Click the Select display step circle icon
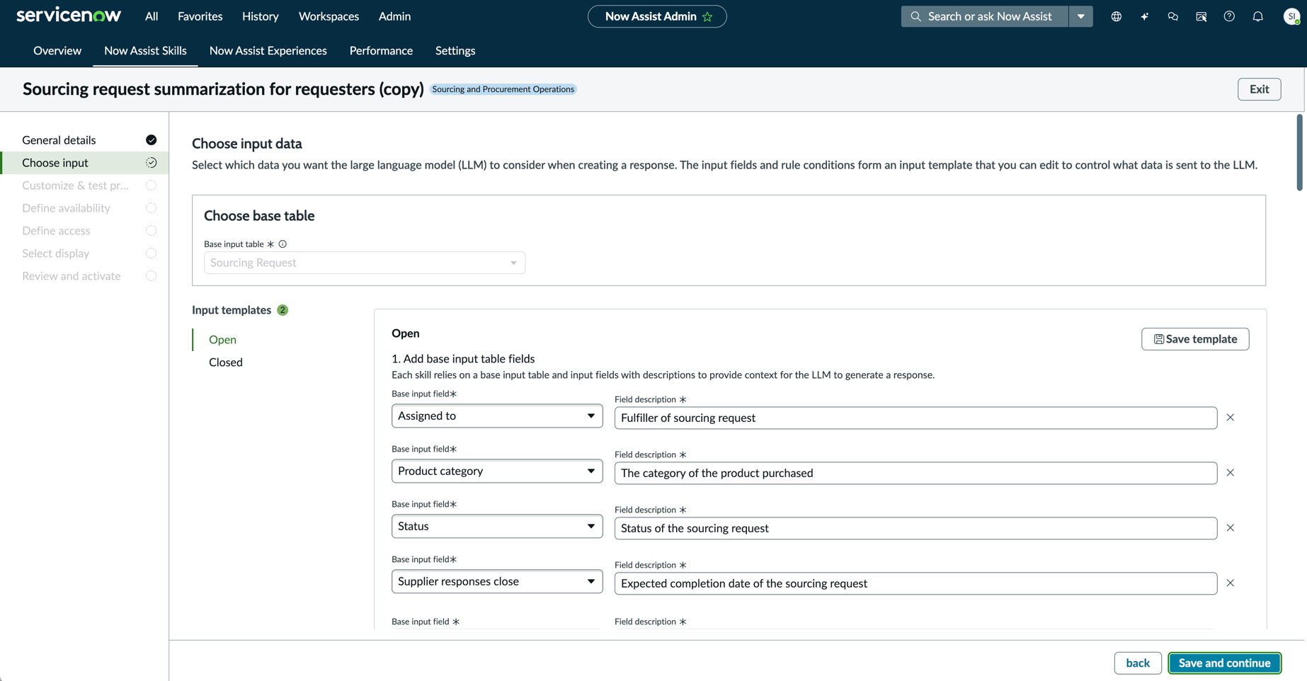1307x681 pixels. point(152,253)
